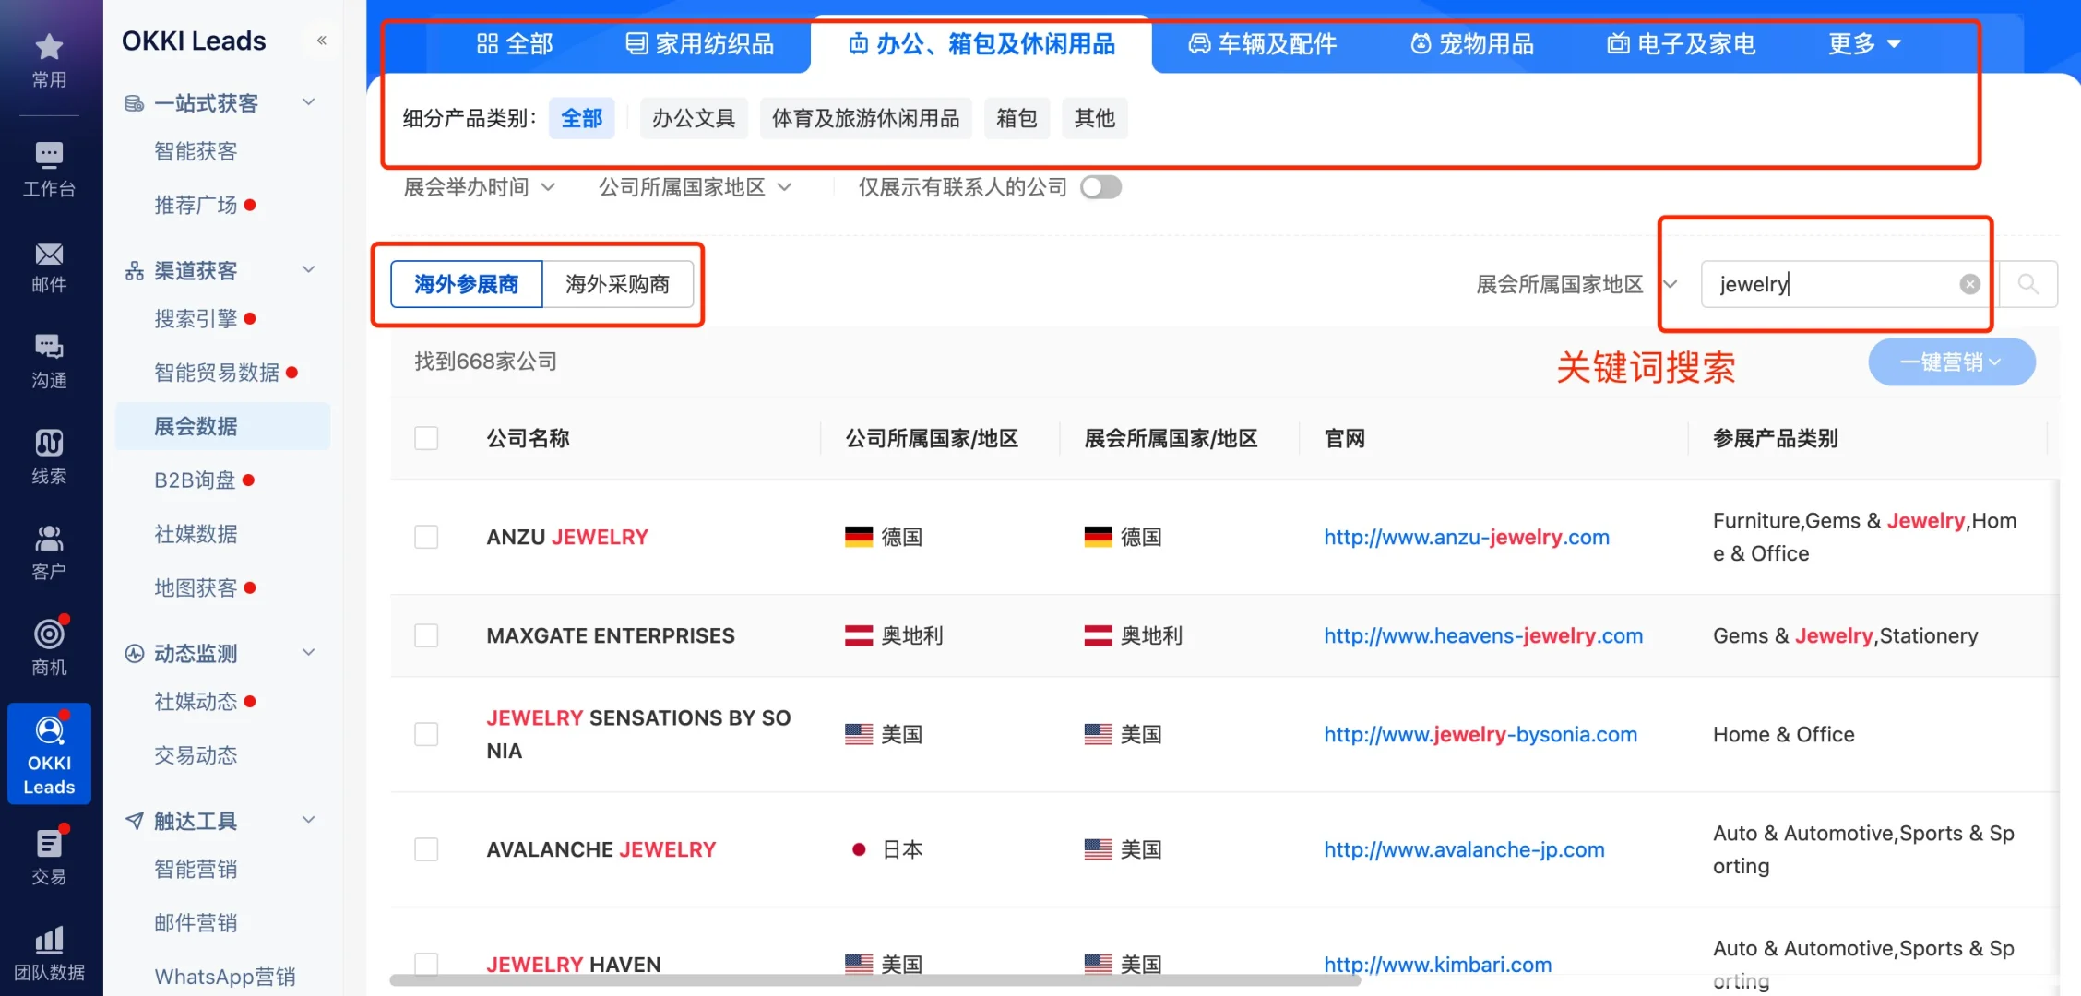This screenshot has width=2081, height=996.
Task: Clear the jewelry search input field
Action: (x=1969, y=284)
